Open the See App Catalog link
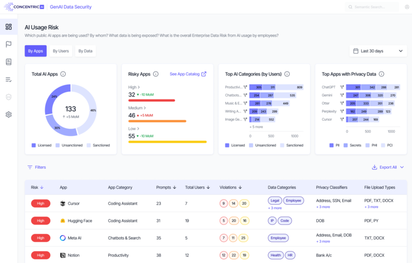Image resolution: width=412 pixels, height=263 pixels. (188, 74)
